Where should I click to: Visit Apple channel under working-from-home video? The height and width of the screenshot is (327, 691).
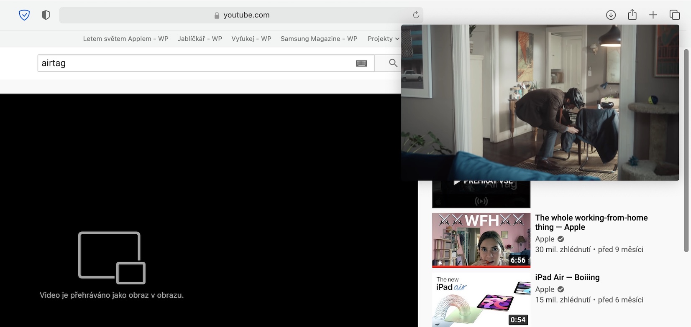point(545,239)
